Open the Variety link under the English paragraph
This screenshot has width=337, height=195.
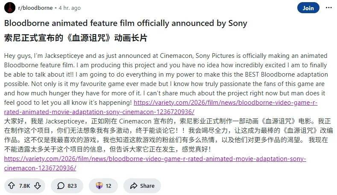(x=226, y=103)
